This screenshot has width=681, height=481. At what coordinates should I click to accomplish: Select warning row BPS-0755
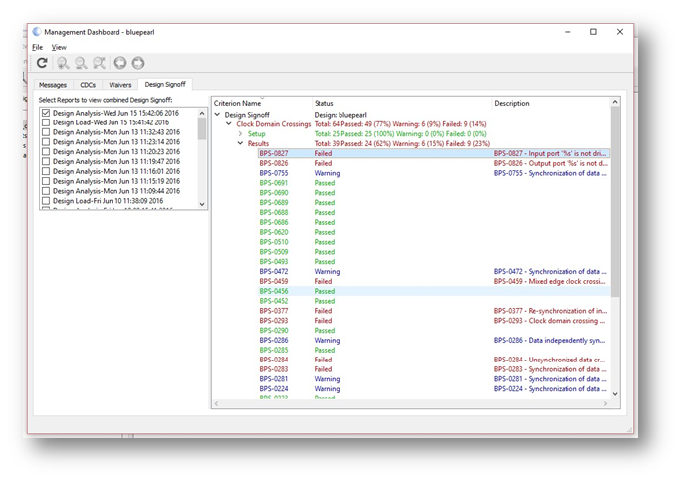click(x=433, y=173)
